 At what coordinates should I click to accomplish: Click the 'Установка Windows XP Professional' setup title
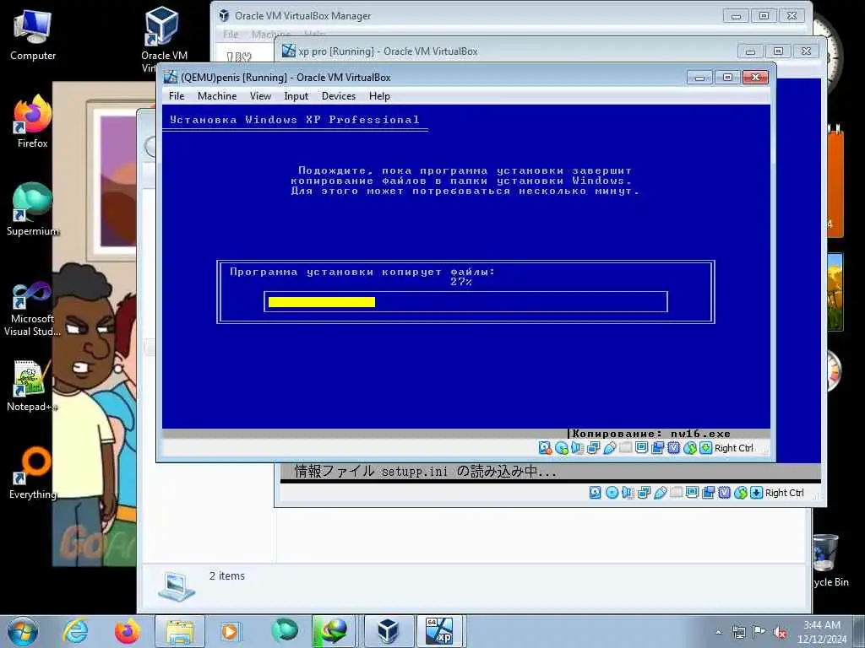click(295, 120)
